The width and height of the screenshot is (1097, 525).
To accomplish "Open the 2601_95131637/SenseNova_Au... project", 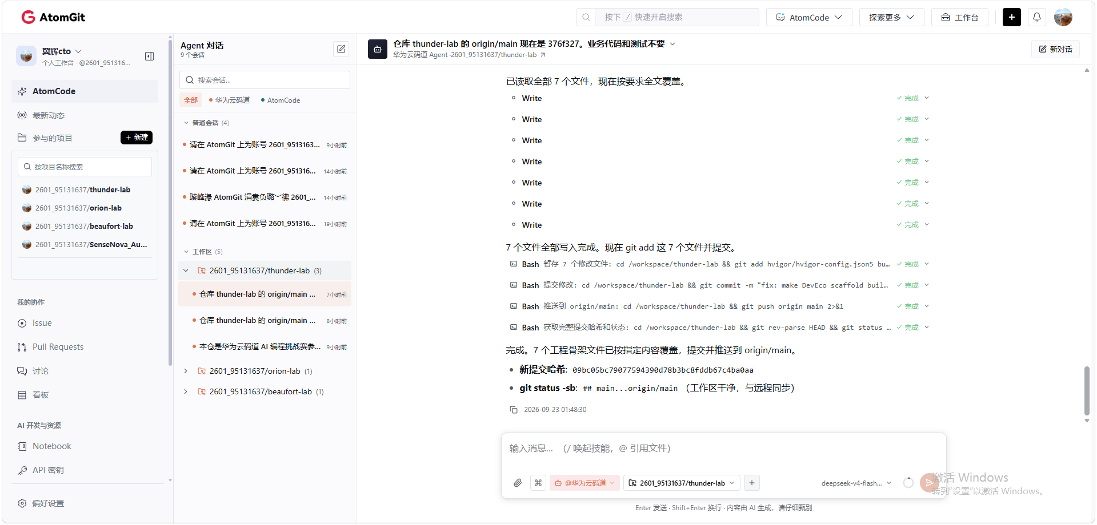I will [x=85, y=244].
